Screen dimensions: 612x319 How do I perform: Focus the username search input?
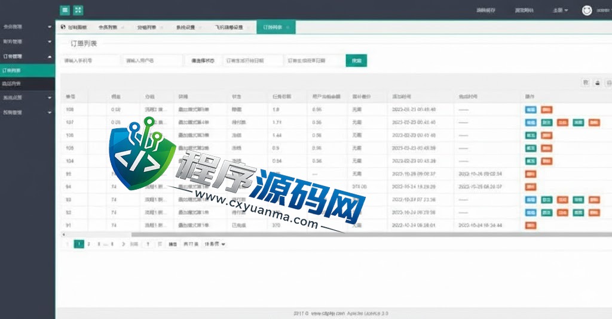[x=152, y=61]
